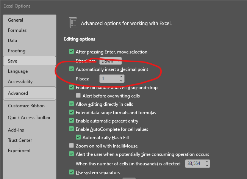247x179 pixels.
Task: Toggle Enable fill handle and drag-and-drop
Action: coord(71,87)
